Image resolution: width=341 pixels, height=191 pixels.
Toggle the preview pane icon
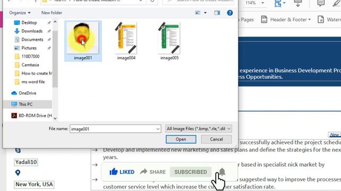click(217, 13)
